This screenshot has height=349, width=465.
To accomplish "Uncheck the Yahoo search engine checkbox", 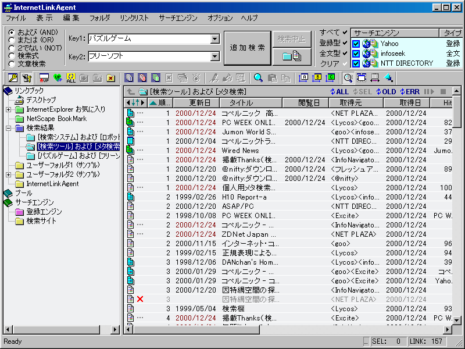I will point(356,44).
